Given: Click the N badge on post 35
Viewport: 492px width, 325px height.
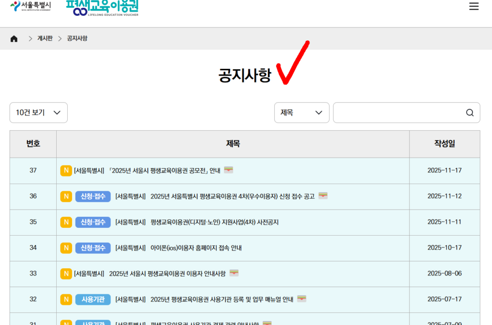Looking at the screenshot, I should coord(66,222).
